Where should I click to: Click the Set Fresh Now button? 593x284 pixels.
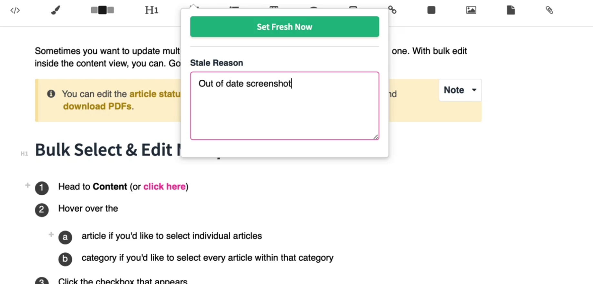point(284,27)
